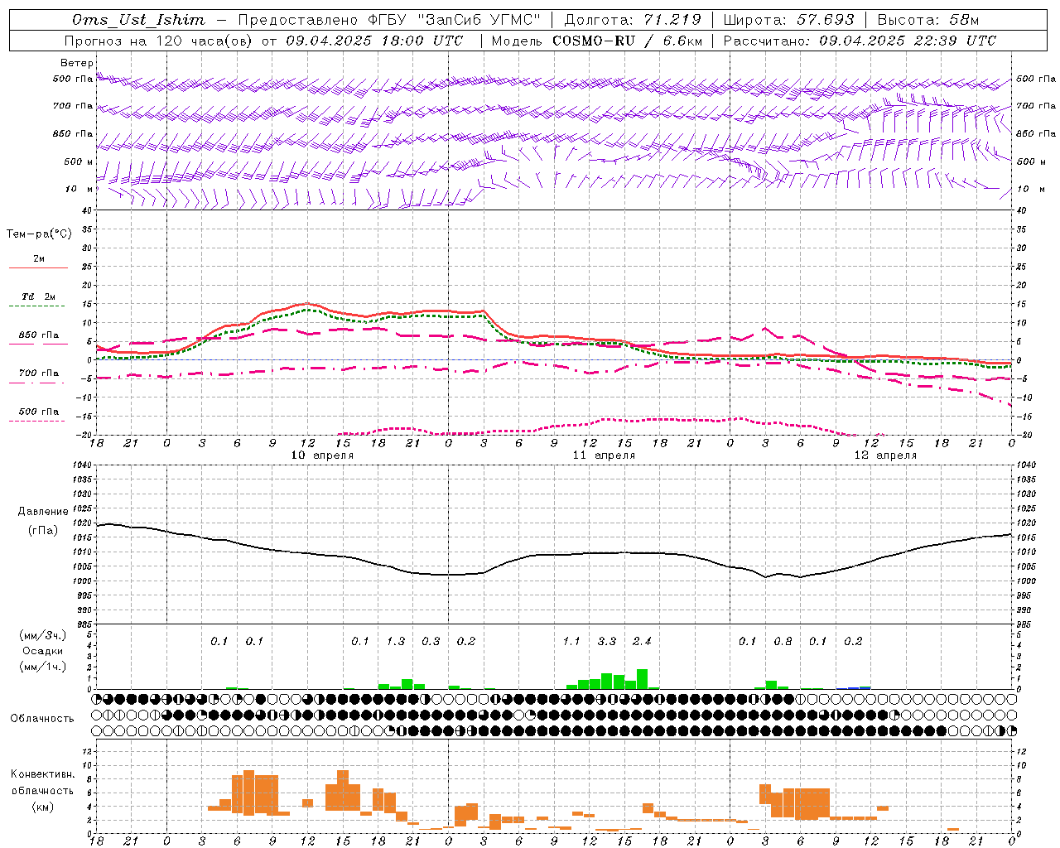Click the '12 апреля' date label
This screenshot has height=848, width=1060.
tap(885, 455)
